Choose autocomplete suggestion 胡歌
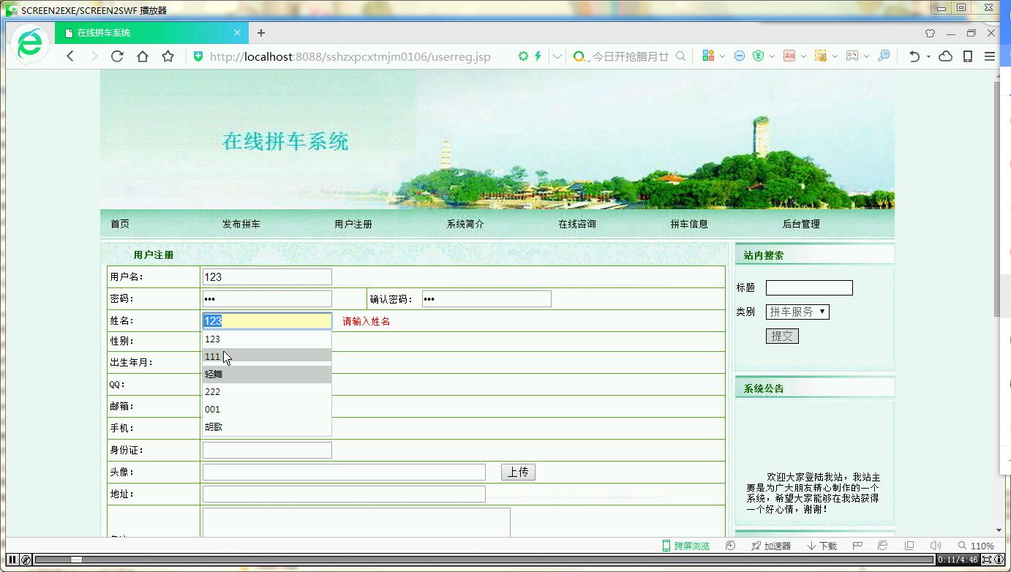Image resolution: width=1011 pixels, height=572 pixels. [x=267, y=426]
